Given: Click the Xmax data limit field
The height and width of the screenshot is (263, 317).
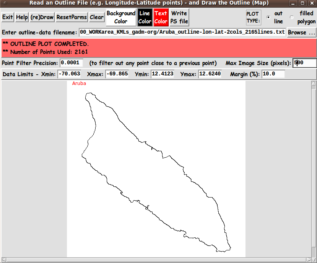Looking at the screenshot, I should (x=117, y=74).
